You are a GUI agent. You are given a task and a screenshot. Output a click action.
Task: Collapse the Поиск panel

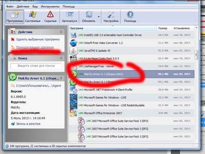coord(61,58)
